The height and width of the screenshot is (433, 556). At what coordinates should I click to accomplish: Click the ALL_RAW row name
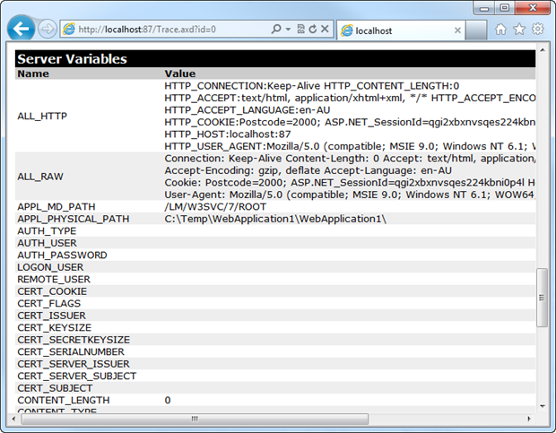click(40, 177)
